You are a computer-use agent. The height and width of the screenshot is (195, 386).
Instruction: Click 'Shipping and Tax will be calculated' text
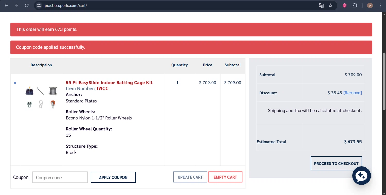[315, 111]
